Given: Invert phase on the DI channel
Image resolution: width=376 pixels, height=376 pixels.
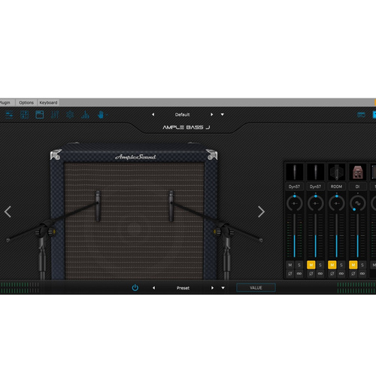Looking at the screenshot, I should point(353,274).
